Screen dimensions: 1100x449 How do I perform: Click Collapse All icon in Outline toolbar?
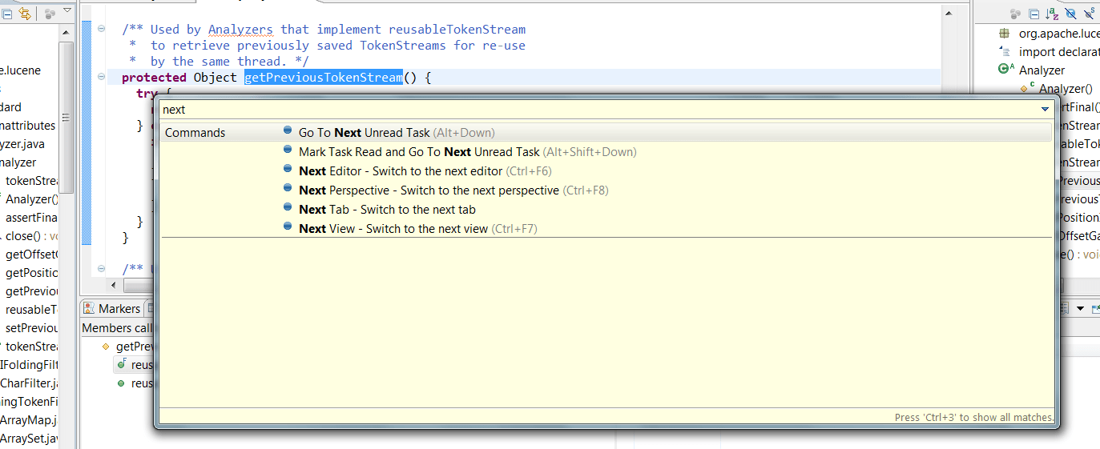coord(1034,14)
